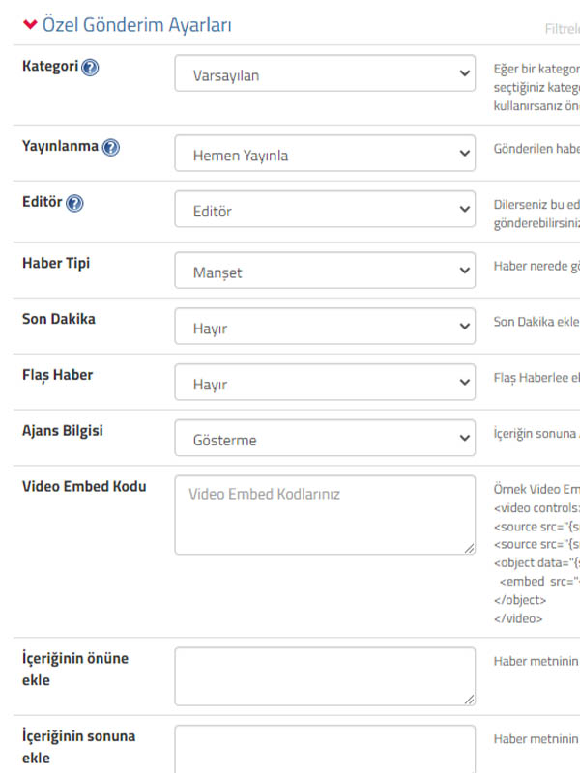Image resolution: width=580 pixels, height=773 pixels.
Task: Expand the Editör selection dropdown
Action: pyautogui.click(x=325, y=210)
